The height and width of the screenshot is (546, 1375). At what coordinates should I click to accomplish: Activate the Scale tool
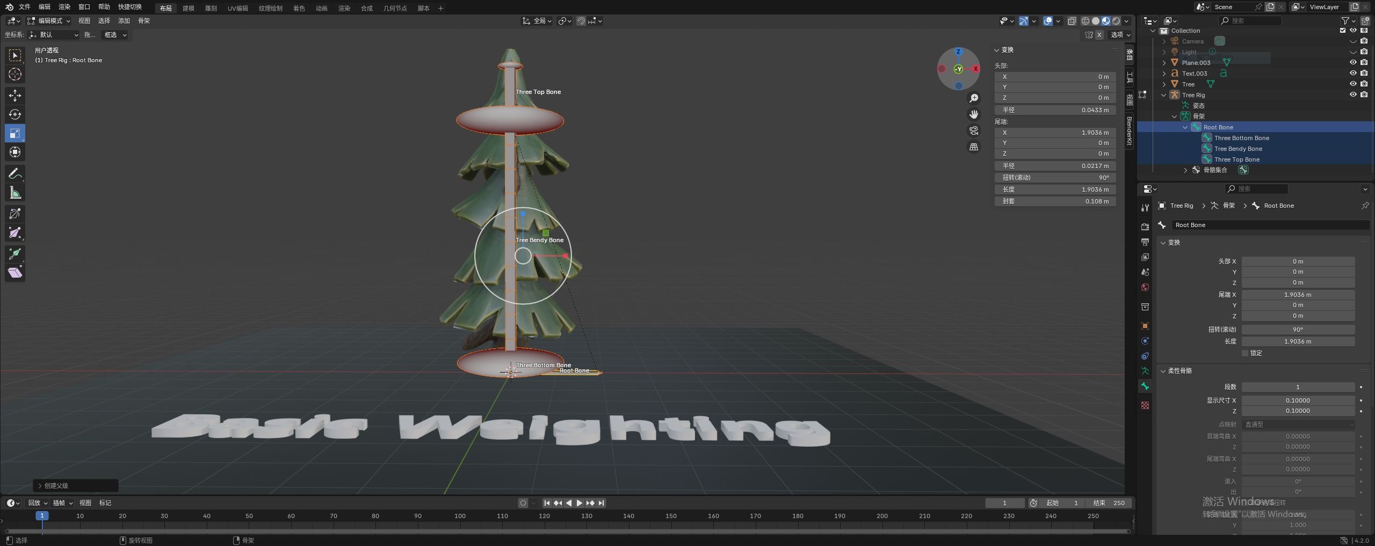pyautogui.click(x=15, y=133)
